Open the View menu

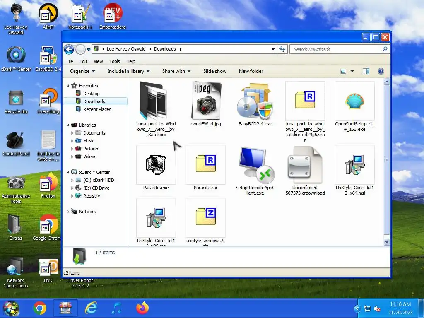pos(98,61)
